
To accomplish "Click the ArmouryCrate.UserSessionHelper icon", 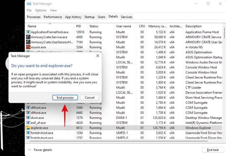I will [28, 42].
